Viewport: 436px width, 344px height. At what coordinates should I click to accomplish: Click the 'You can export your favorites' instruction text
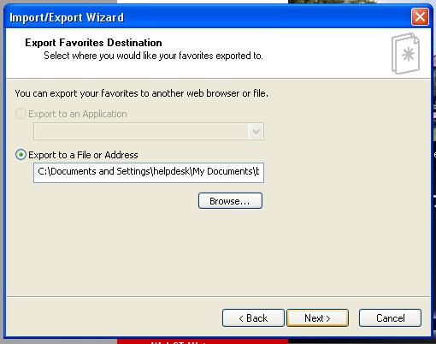point(142,93)
